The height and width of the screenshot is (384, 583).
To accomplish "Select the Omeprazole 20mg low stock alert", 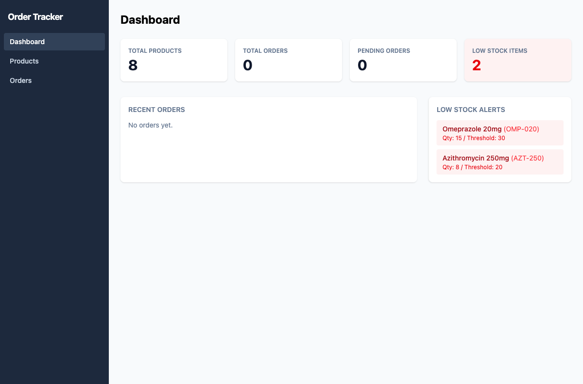I will pyautogui.click(x=500, y=132).
